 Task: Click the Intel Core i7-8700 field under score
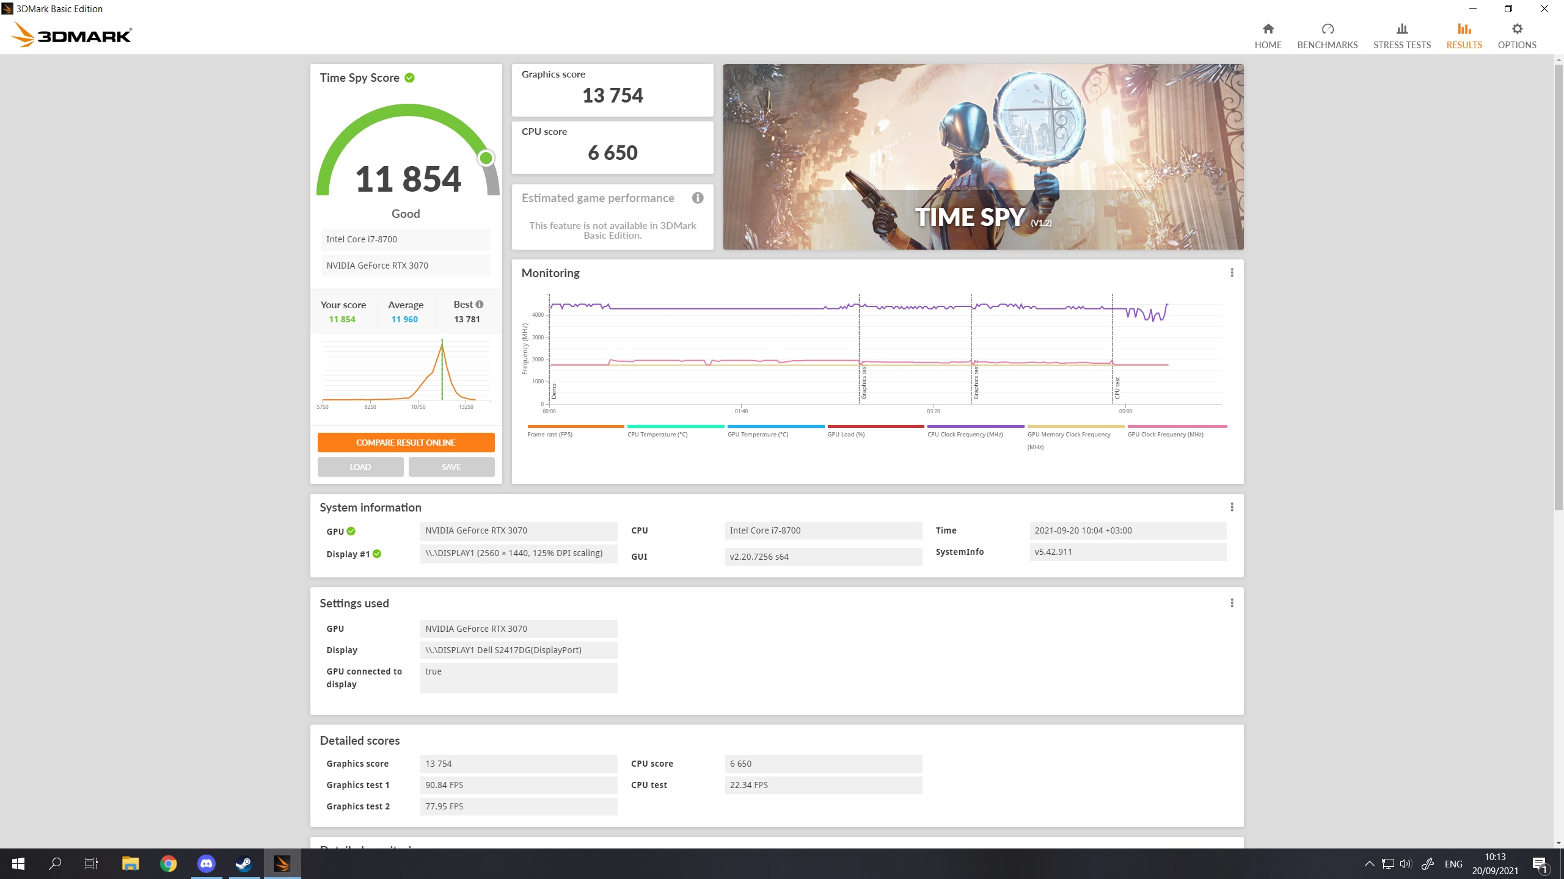pyautogui.click(x=406, y=239)
